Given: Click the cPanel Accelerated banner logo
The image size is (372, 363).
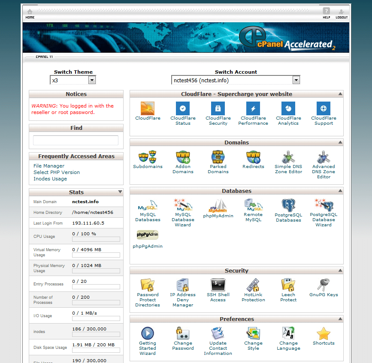Looking at the screenshot, I should pyautogui.click(x=287, y=39).
